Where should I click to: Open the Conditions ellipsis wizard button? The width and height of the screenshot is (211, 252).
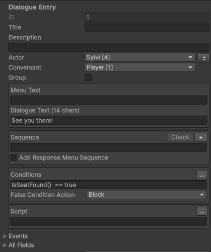click(202, 175)
